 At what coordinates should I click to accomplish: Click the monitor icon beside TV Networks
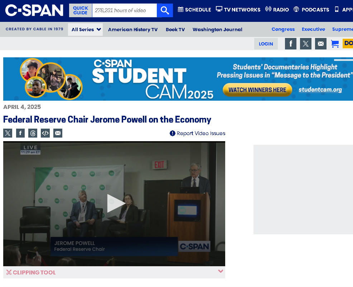tap(219, 9)
